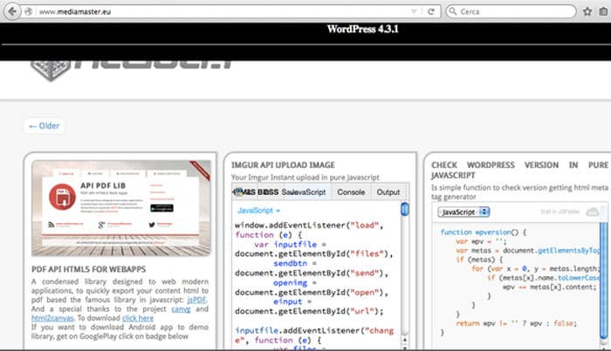Open the bookmarks list icon
Screen dimensions: 611x351
[602, 11]
